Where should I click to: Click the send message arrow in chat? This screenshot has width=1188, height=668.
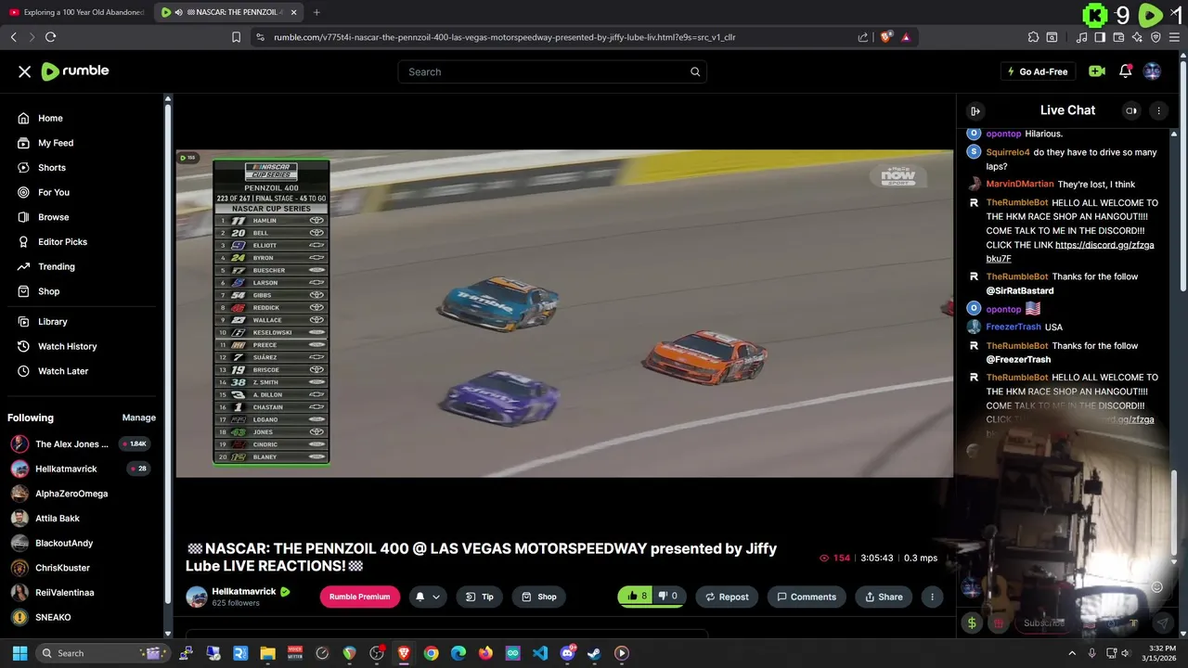1162,623
